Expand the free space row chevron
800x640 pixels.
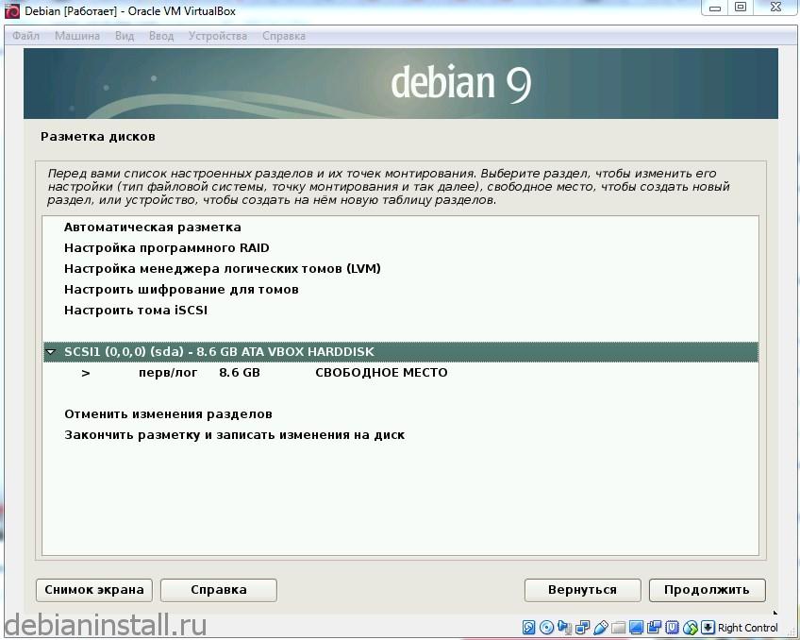(x=85, y=373)
